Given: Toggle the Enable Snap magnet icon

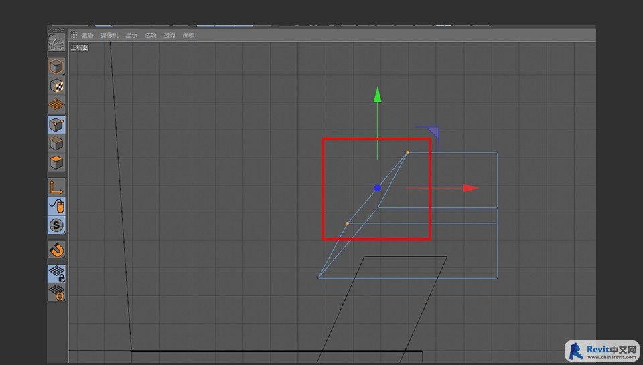Looking at the screenshot, I should [56, 249].
